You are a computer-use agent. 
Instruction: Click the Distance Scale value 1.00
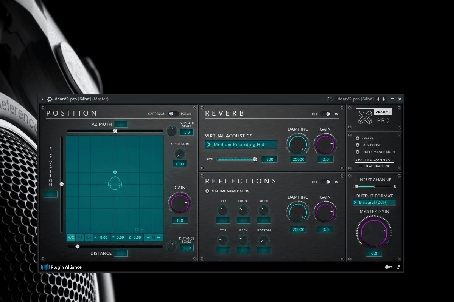(x=187, y=248)
